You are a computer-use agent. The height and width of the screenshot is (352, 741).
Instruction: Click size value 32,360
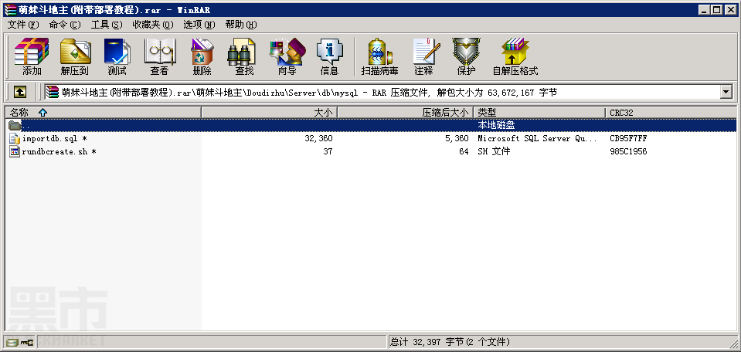point(319,138)
